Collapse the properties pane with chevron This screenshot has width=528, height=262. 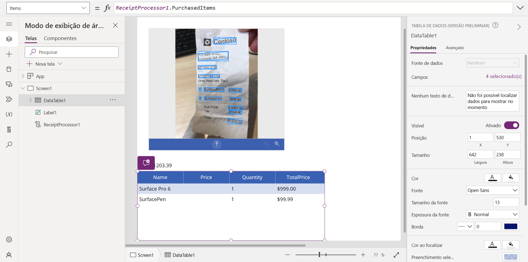pyautogui.click(x=519, y=27)
